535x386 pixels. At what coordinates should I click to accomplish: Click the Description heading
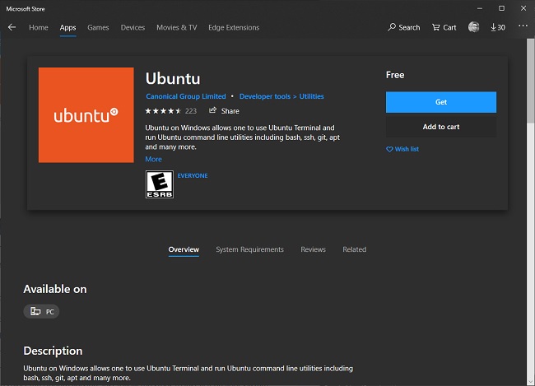[53, 351]
